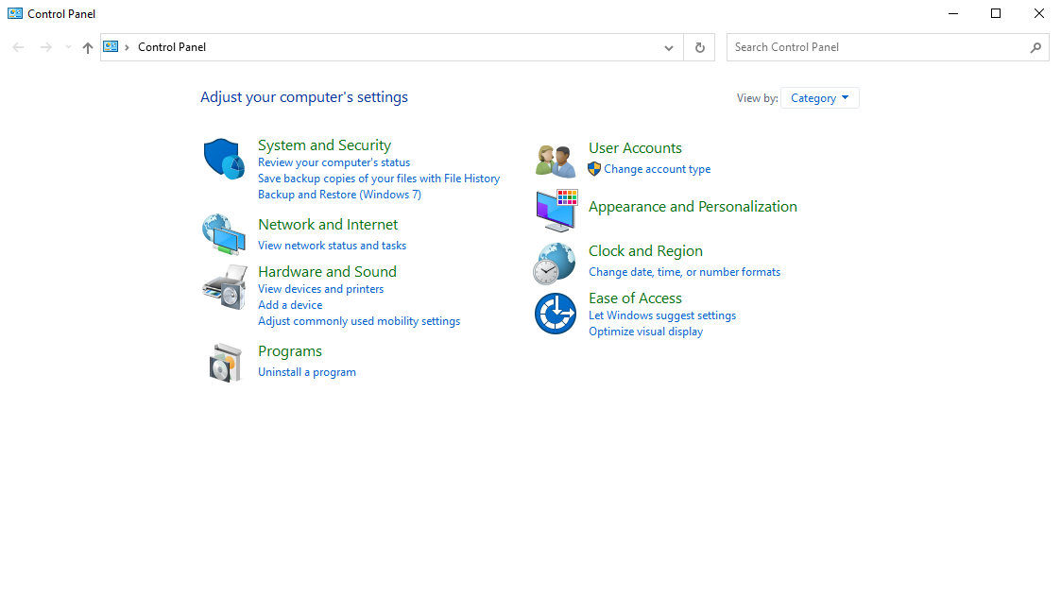Click Add a device link
The width and height of the screenshot is (1061, 596).
[290, 305]
